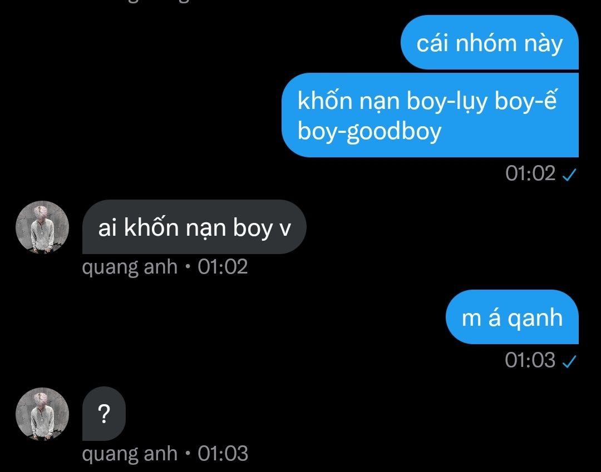Select the 'cái nhóm này' message bubble
This screenshot has width=601, height=472.
tap(490, 42)
